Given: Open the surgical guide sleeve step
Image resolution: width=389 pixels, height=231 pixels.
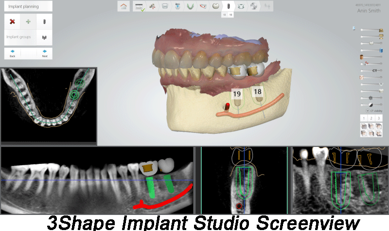Looking at the screenshot, I should pos(241,6).
